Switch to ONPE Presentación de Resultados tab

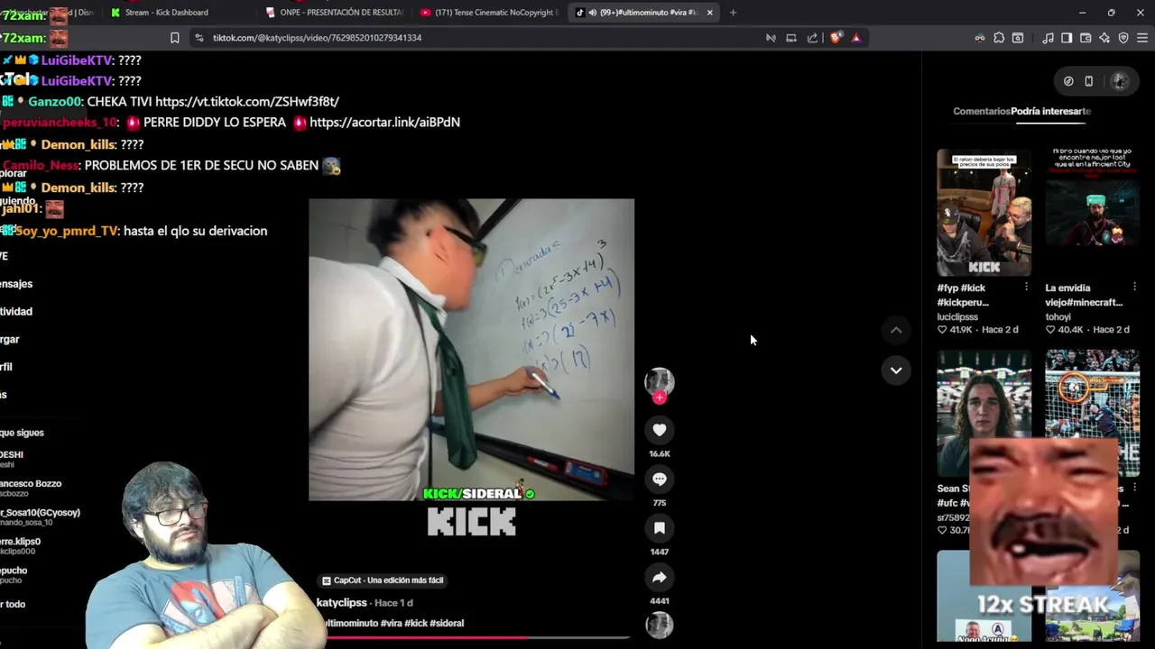tap(334, 13)
